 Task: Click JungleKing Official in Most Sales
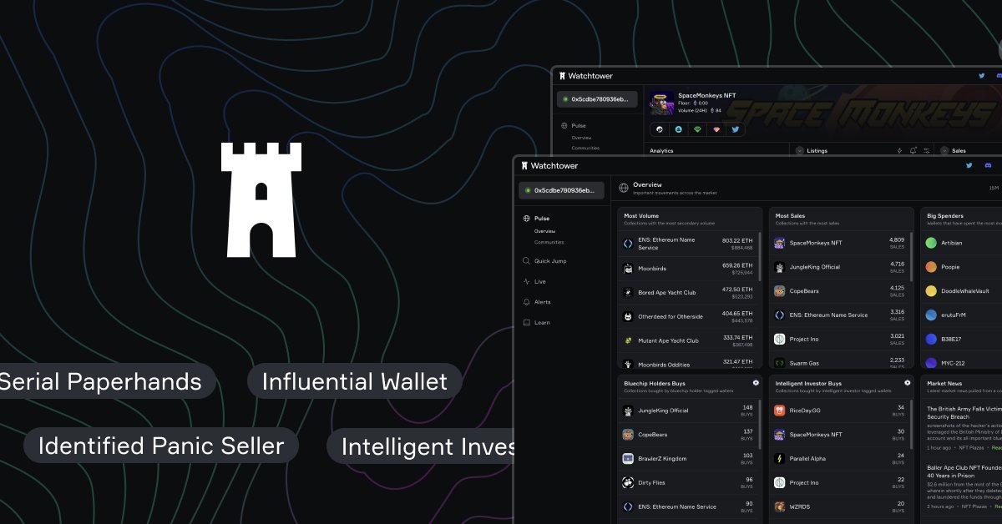pos(840,267)
